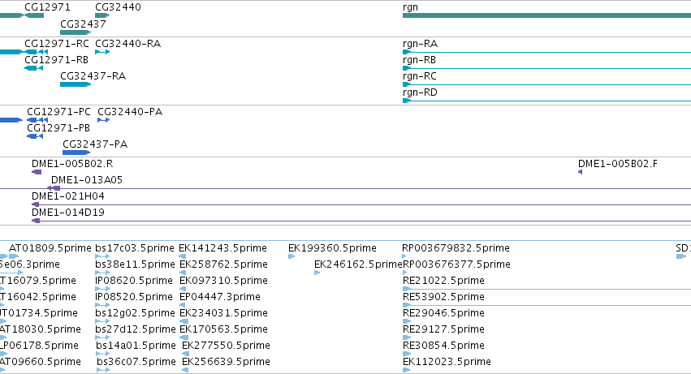Image resolution: width=691 pixels, height=374 pixels.
Task: Select the rgn-RD transcript line
Action: pyautogui.click(x=546, y=101)
